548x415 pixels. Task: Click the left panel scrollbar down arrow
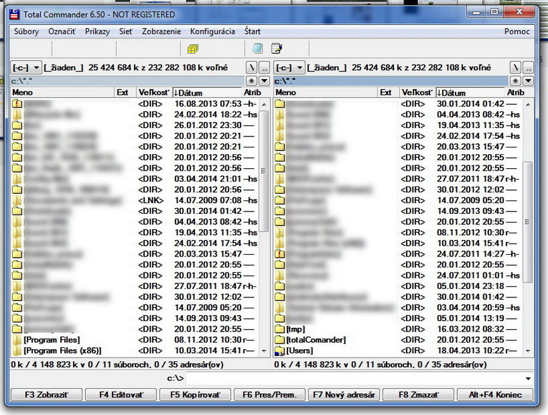(x=264, y=350)
